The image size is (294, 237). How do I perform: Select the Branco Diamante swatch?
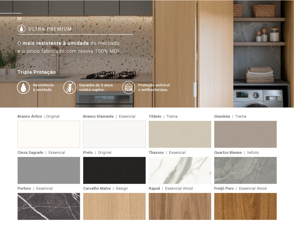coord(114,134)
